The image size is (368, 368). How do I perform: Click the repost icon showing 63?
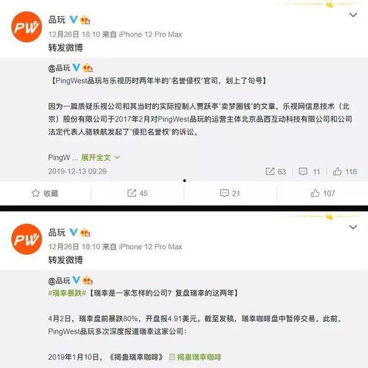[270, 171]
